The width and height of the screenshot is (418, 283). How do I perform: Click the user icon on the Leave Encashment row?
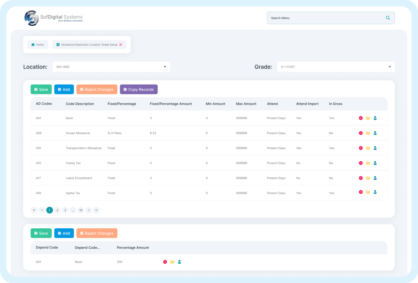coord(375,178)
